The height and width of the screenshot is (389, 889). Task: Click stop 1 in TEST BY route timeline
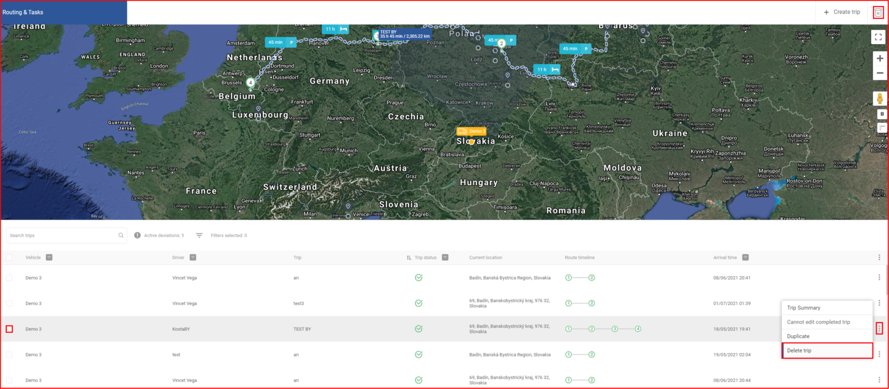click(568, 329)
